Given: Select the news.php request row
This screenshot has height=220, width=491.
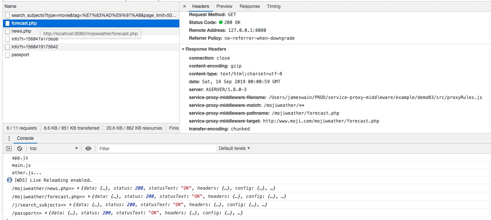Looking at the screenshot, I should [91, 31].
